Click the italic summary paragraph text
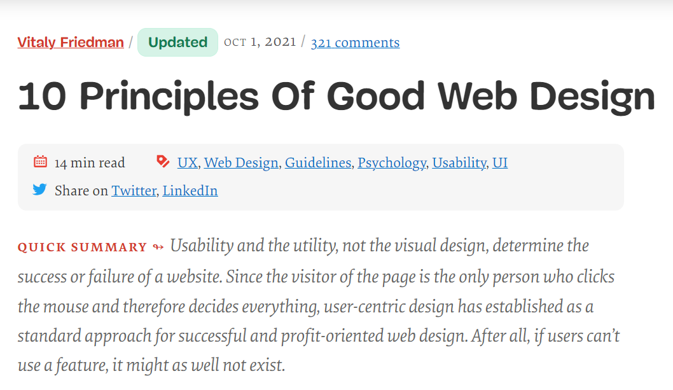The height and width of the screenshot is (390, 673). 319,305
